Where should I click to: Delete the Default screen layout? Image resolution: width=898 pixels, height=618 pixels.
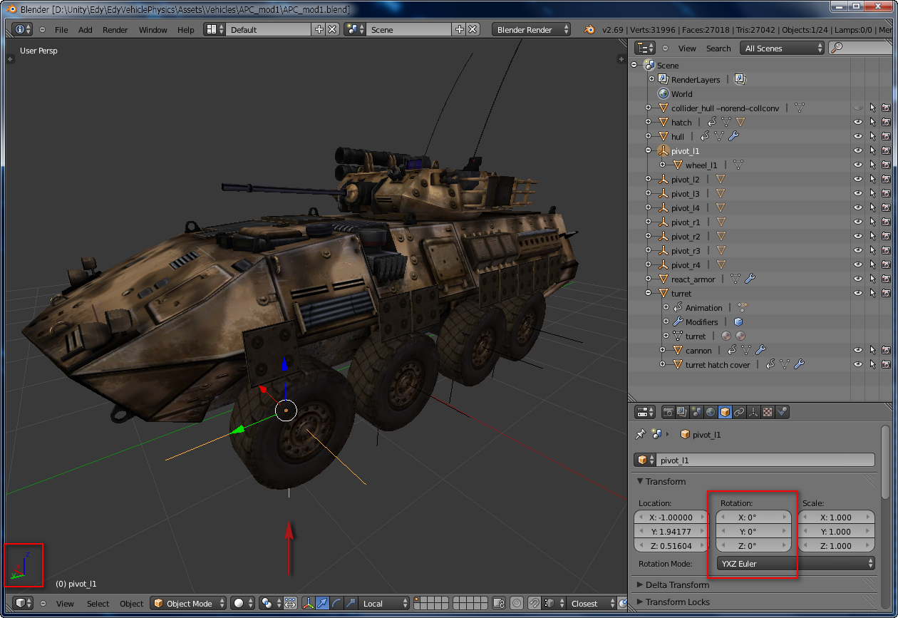pos(331,30)
